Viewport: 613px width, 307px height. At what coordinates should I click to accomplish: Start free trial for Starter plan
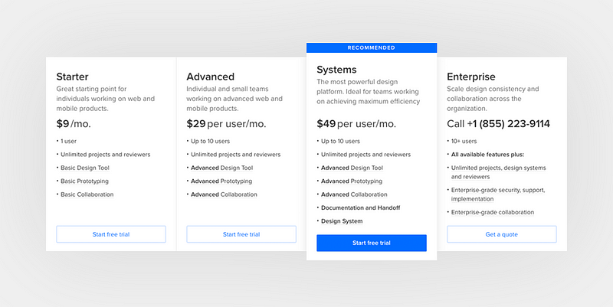point(111,234)
